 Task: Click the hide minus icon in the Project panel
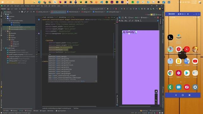pos(34,12)
